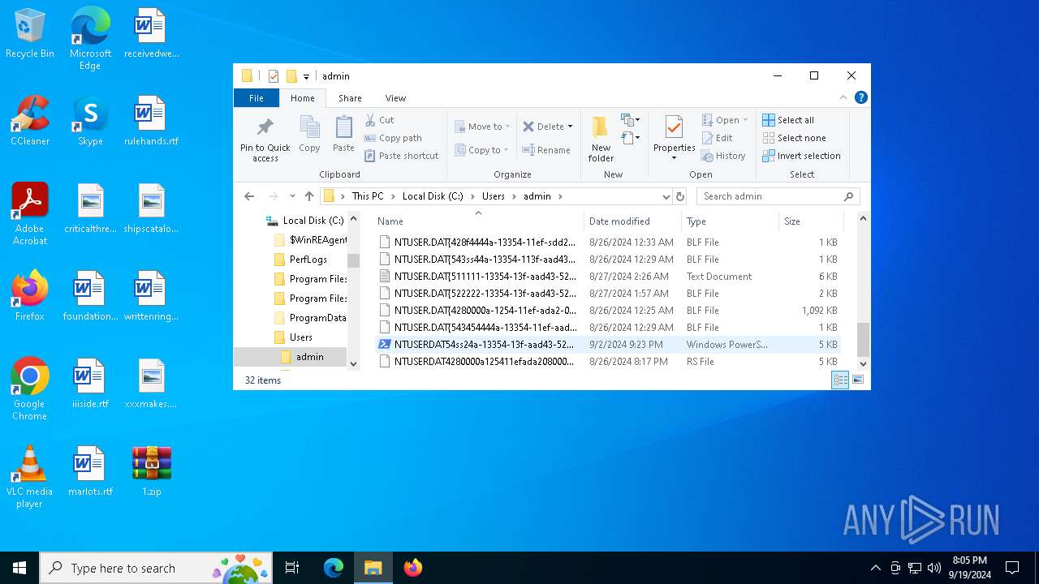Open the Windows Start menu
The width and height of the screenshot is (1039, 584).
[x=19, y=568]
